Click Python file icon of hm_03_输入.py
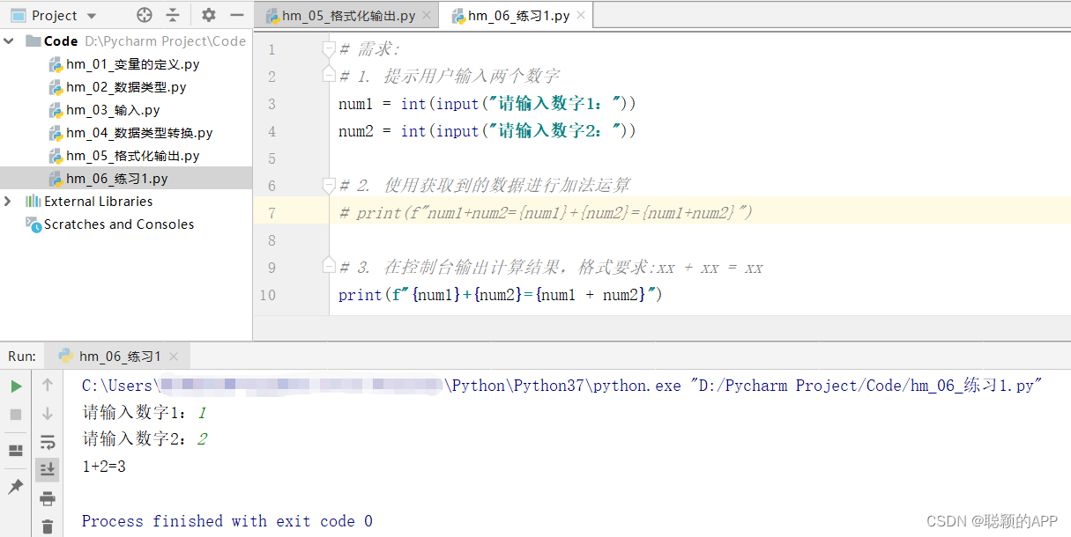This screenshot has width=1071, height=537. coord(56,110)
